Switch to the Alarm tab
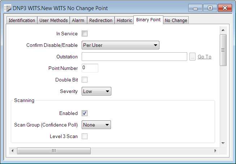 coord(78,21)
